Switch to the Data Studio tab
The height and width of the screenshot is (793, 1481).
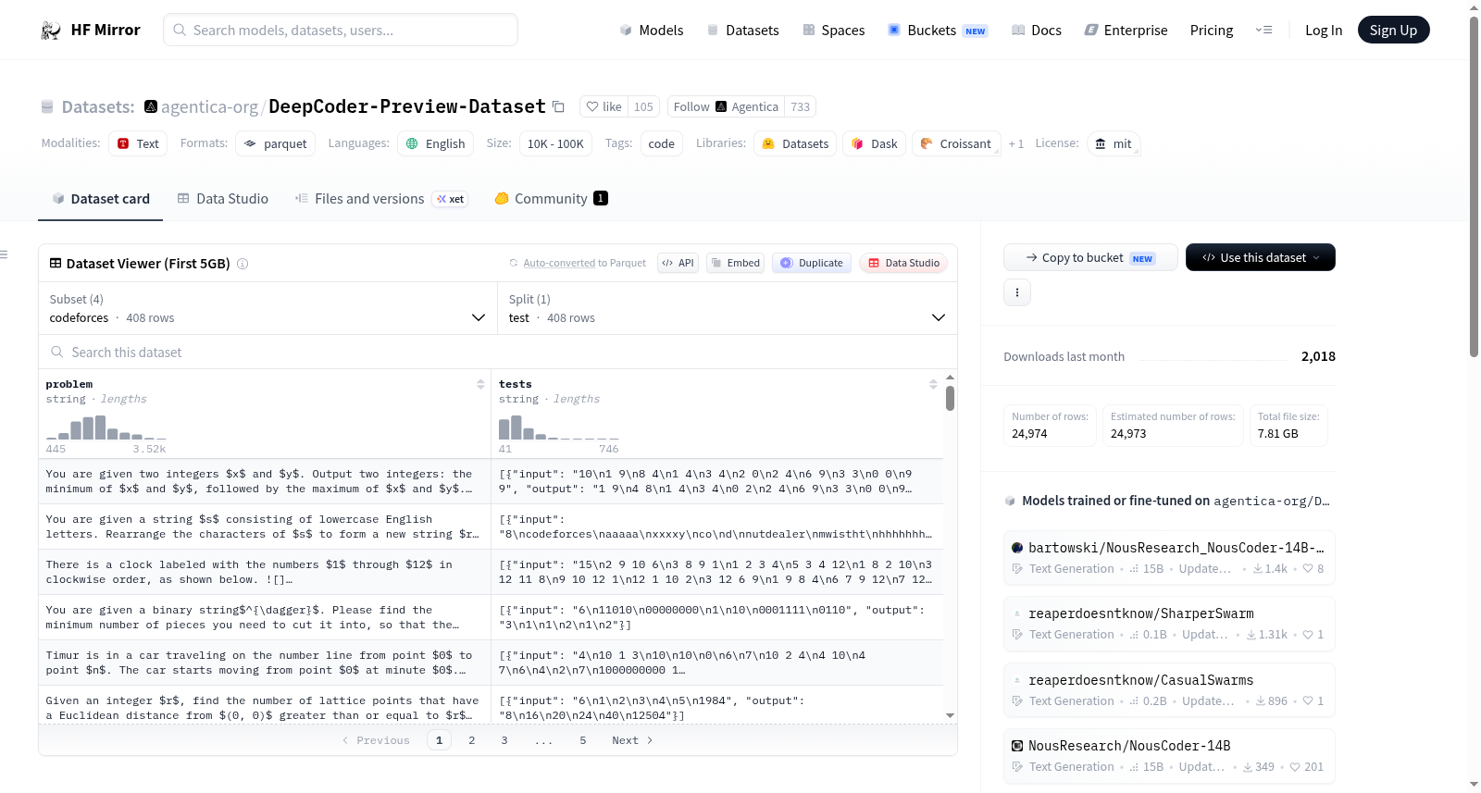223,199
